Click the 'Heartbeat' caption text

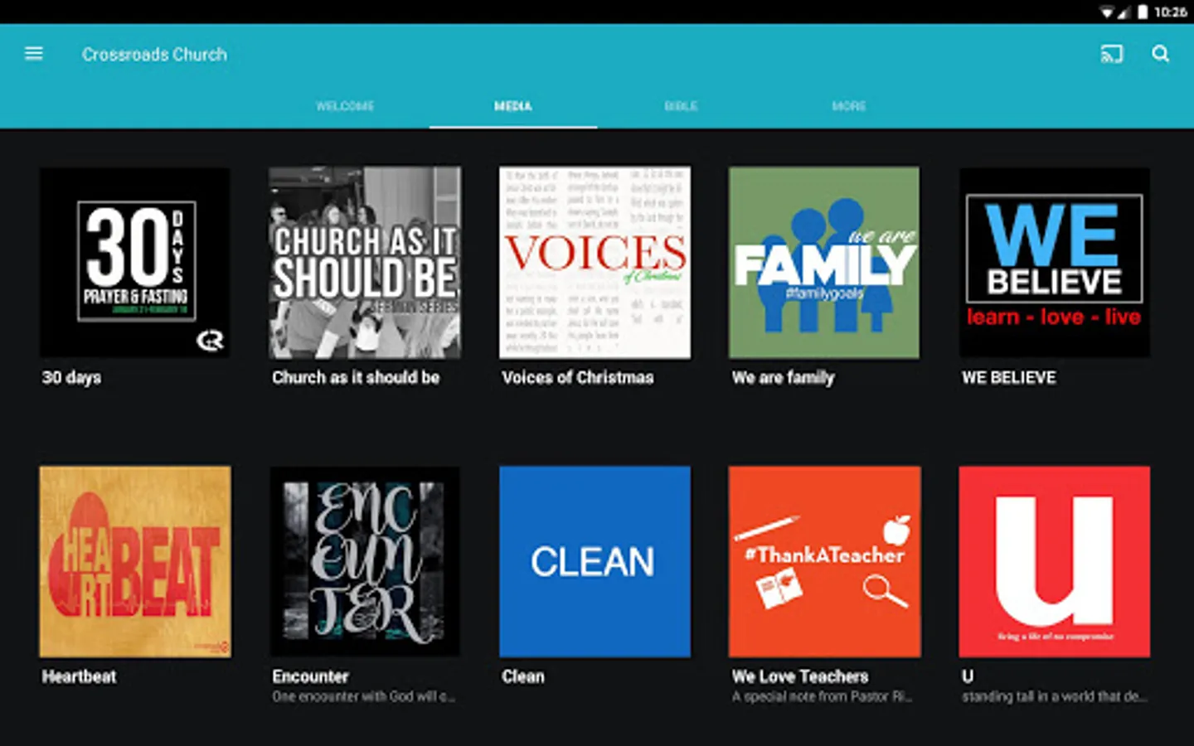[80, 676]
